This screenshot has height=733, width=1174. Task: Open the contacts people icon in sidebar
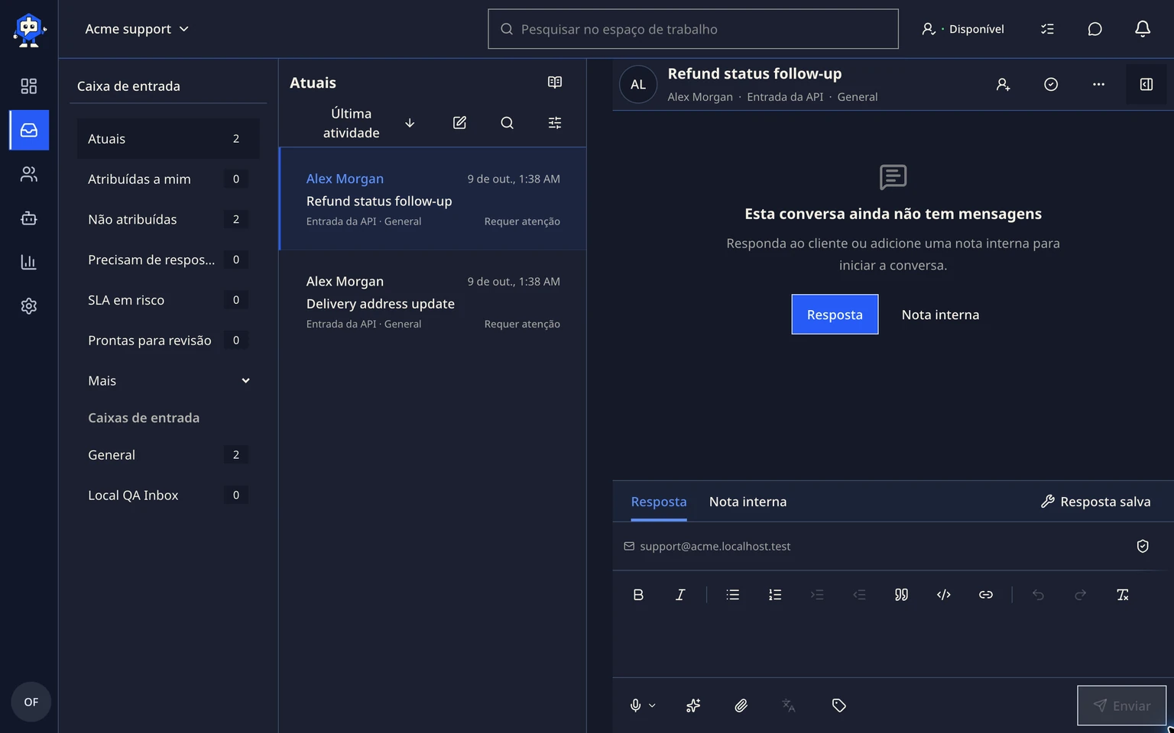point(28,174)
